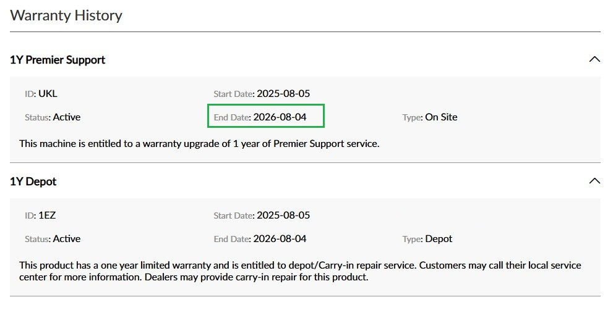613x310 pixels.
Task: Collapse the 1Y Depot section chevron
Action: pos(594,181)
